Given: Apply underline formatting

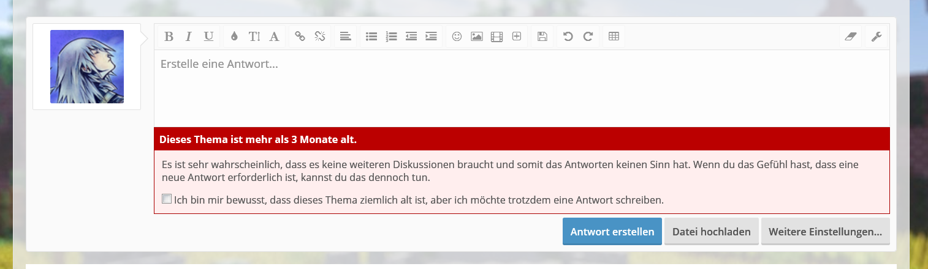Looking at the screenshot, I should 208,37.
